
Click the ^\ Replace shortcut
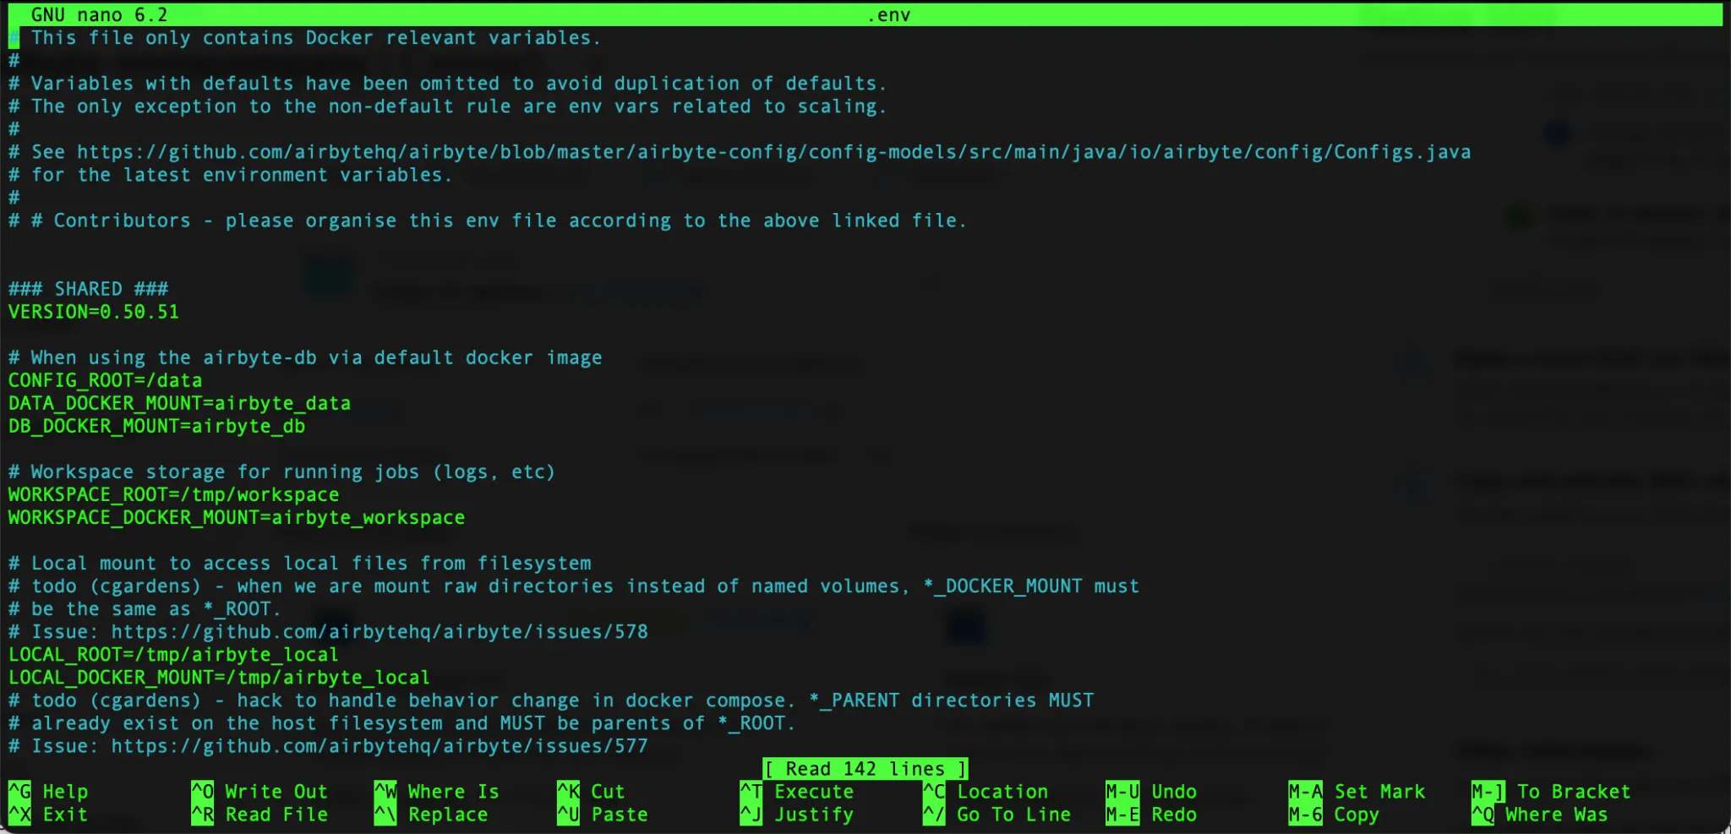click(x=432, y=815)
